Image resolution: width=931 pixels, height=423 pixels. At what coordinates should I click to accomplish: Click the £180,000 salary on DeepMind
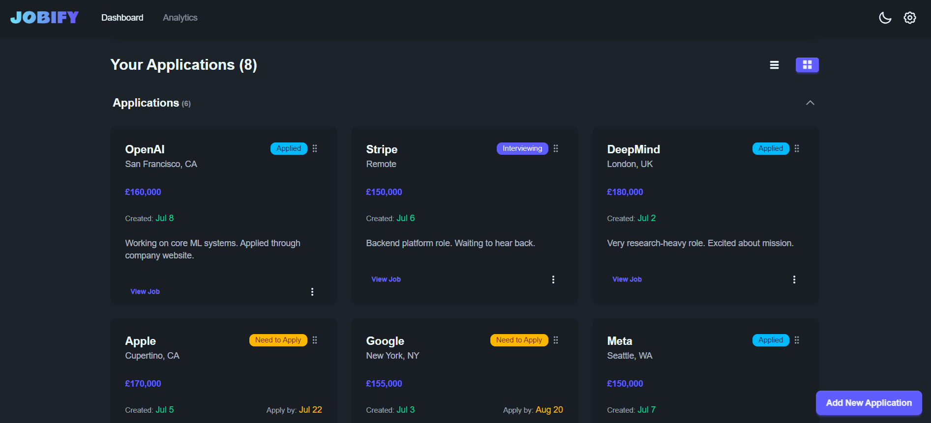pos(625,192)
